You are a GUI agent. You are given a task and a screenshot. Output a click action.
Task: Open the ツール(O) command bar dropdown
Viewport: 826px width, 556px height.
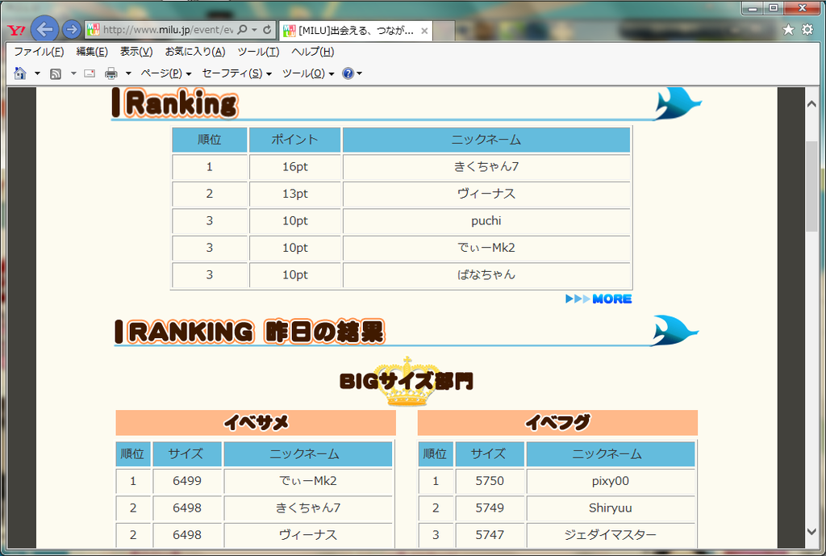pyautogui.click(x=307, y=73)
